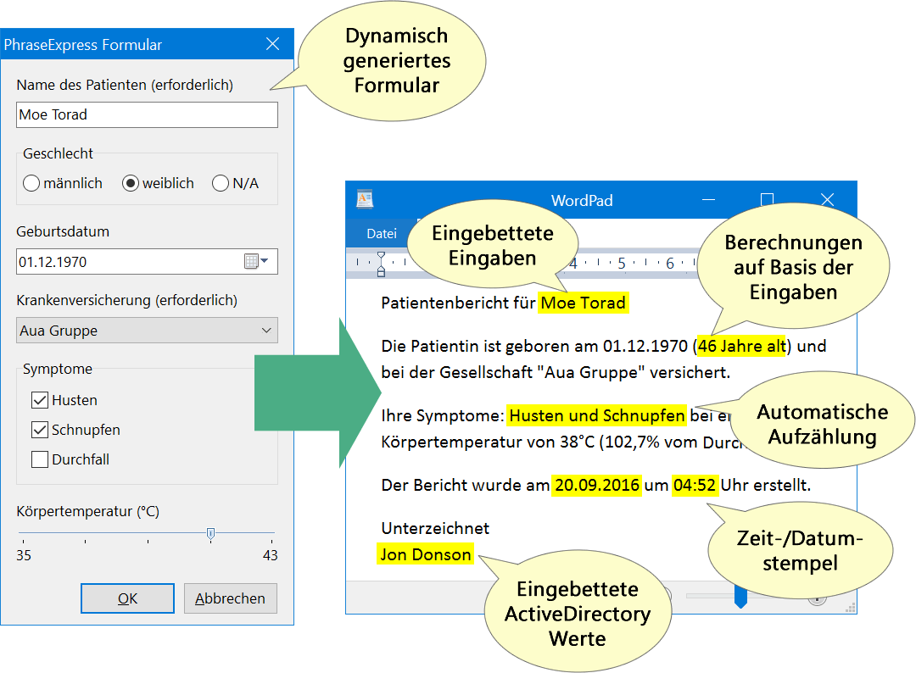Open the calendar picker in Geburtsdatum field
916x673 pixels.
pos(256,262)
